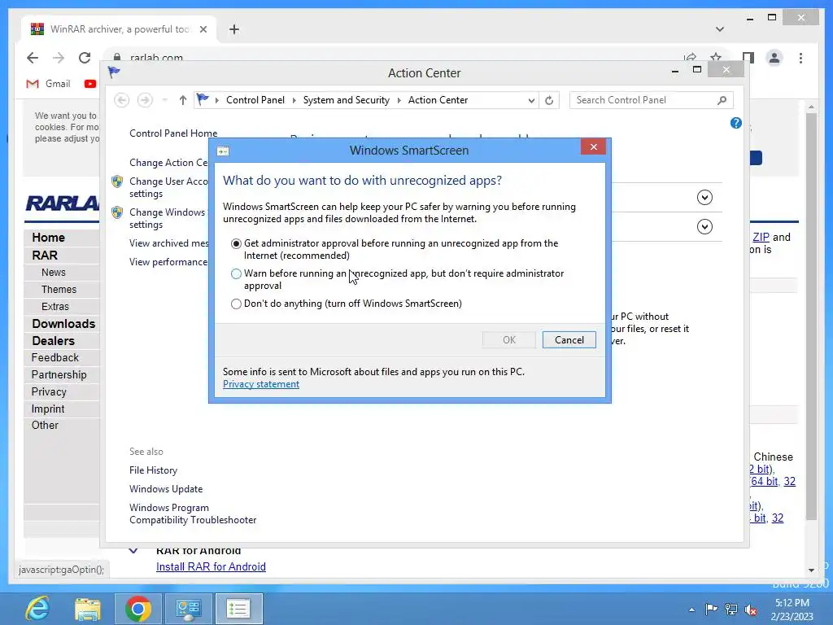Refresh the Action Center window

pos(549,100)
